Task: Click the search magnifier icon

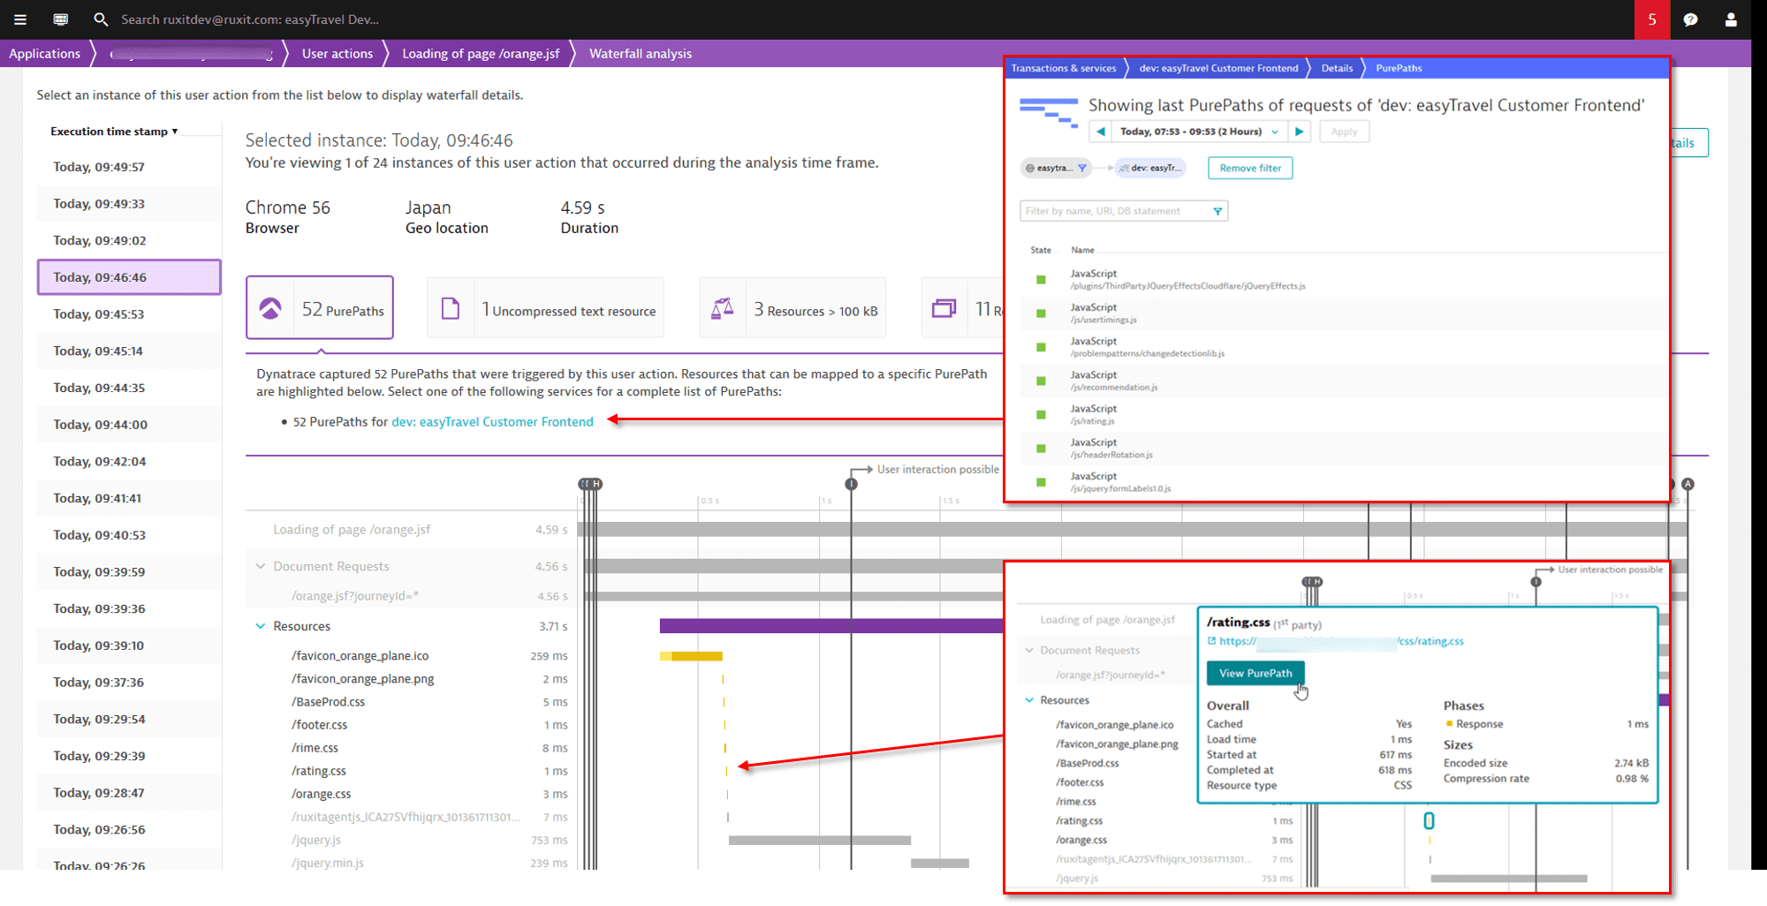Action: coord(101,19)
